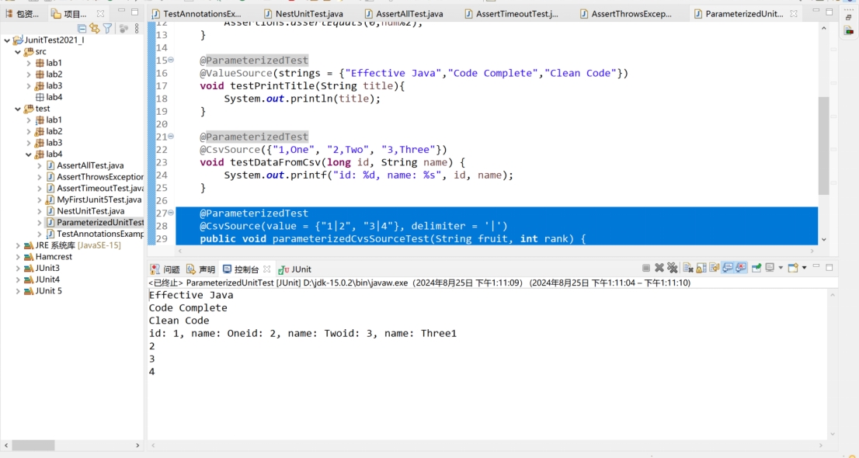Click Show Console When Standard Error Changes
The image size is (859, 458).
tap(739, 267)
